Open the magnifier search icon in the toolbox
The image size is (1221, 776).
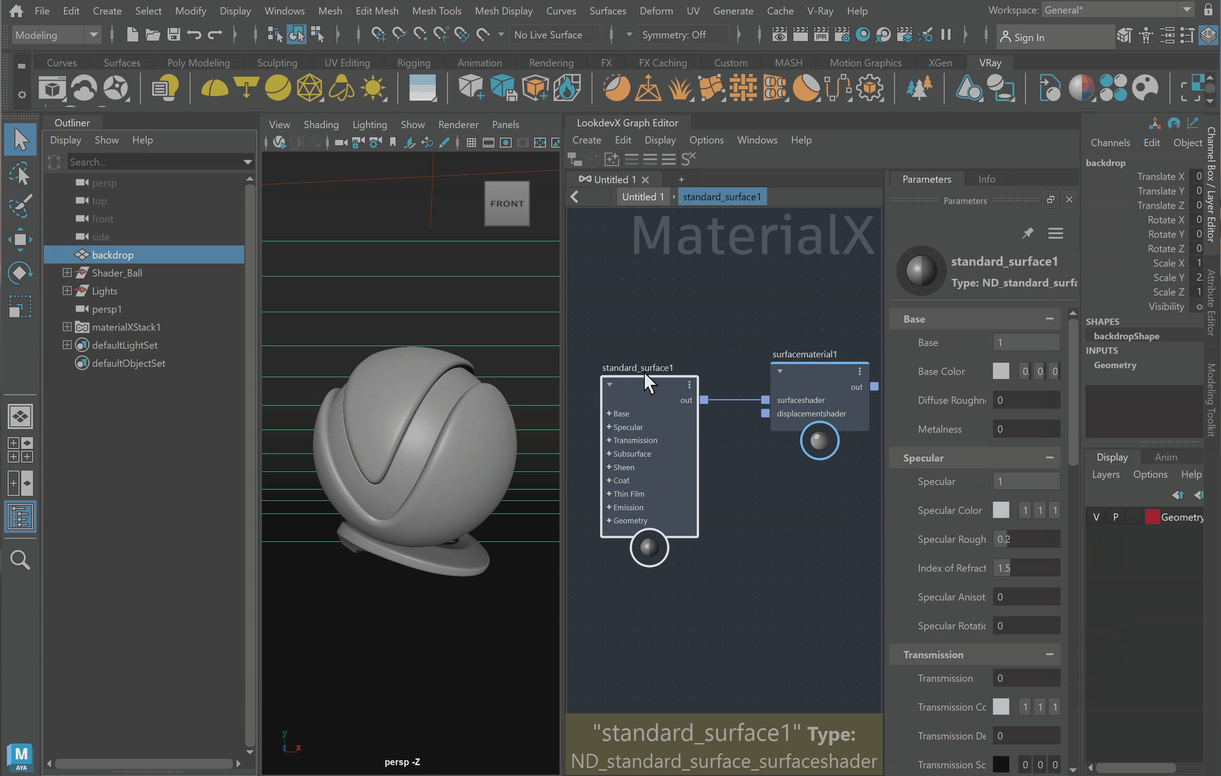click(x=20, y=560)
